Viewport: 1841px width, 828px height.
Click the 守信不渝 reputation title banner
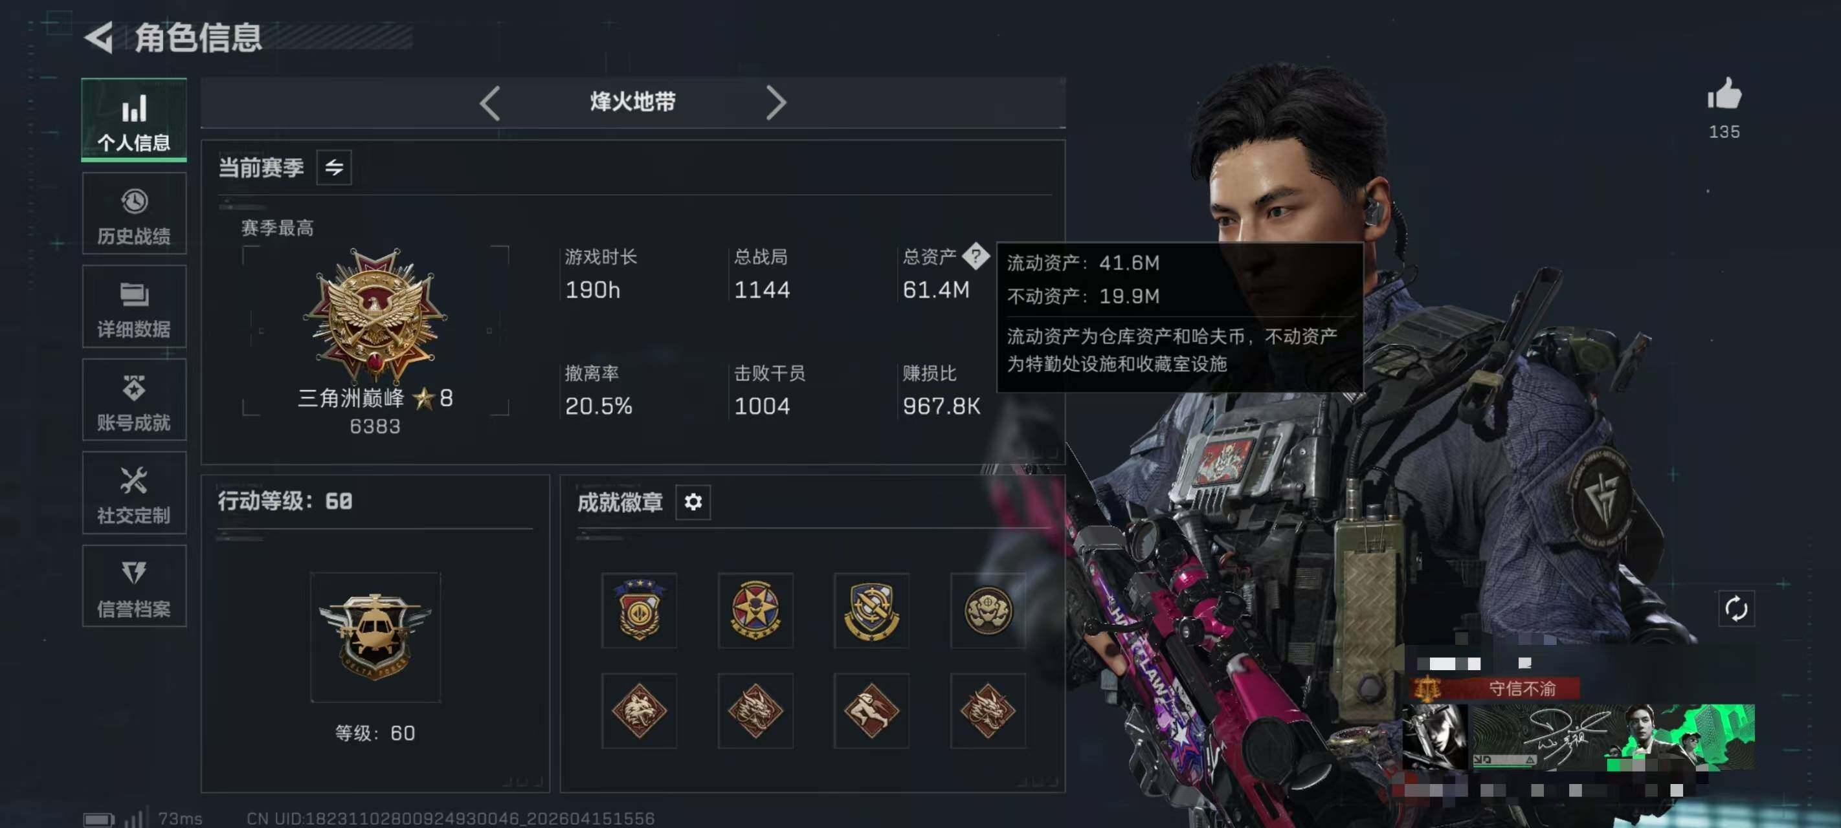pyautogui.click(x=1497, y=689)
